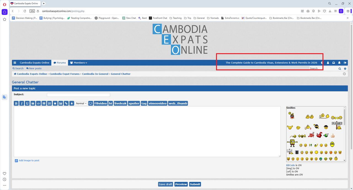
Task: Apply underline formatting button
Action: click(27, 103)
